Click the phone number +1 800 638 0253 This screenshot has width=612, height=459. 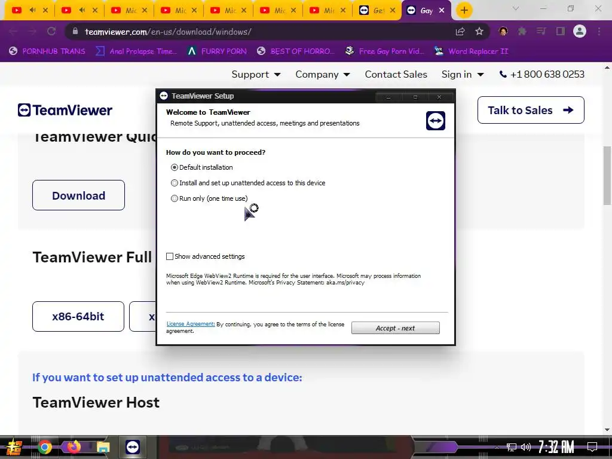(541, 74)
